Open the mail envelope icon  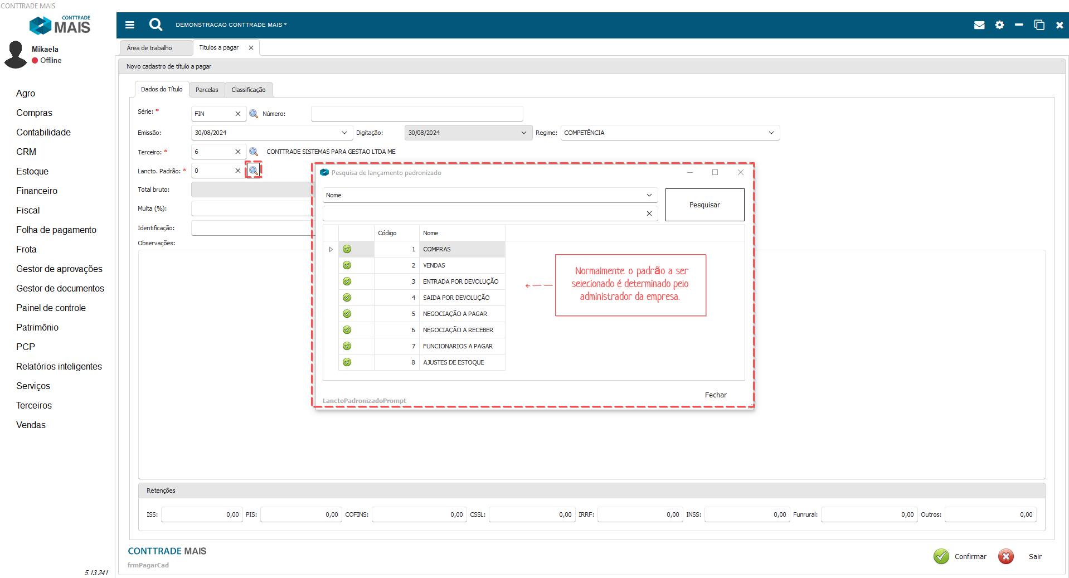point(979,25)
